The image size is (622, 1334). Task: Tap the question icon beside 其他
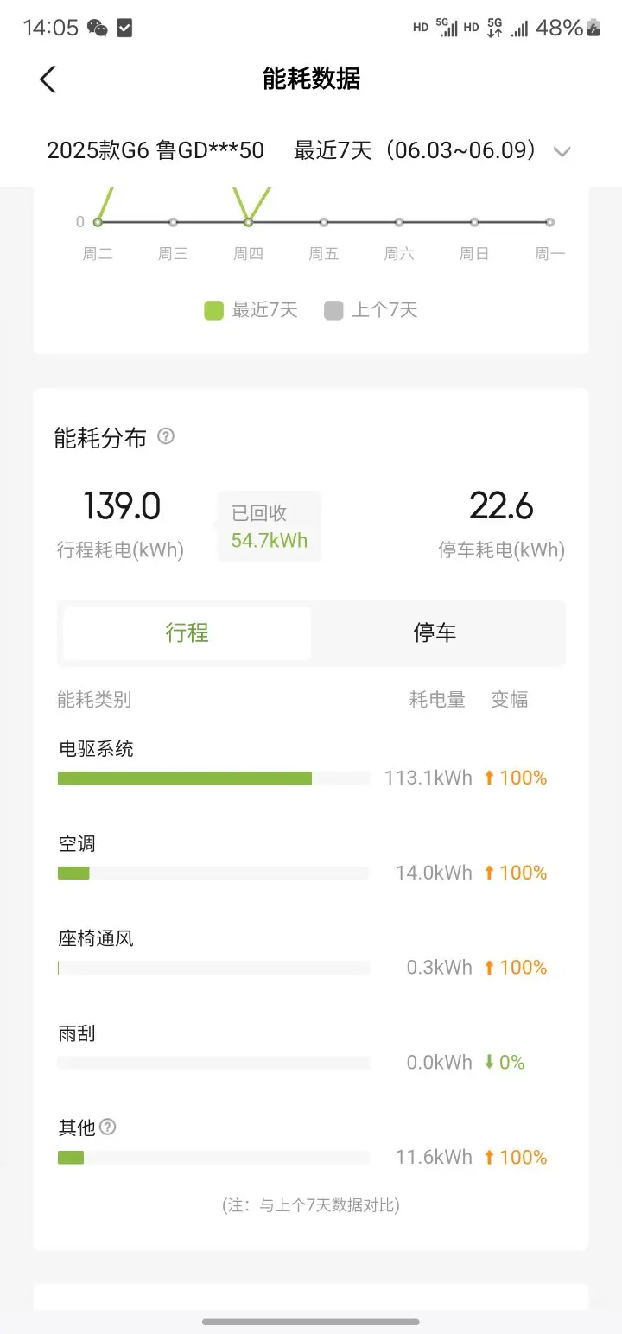point(108,1127)
